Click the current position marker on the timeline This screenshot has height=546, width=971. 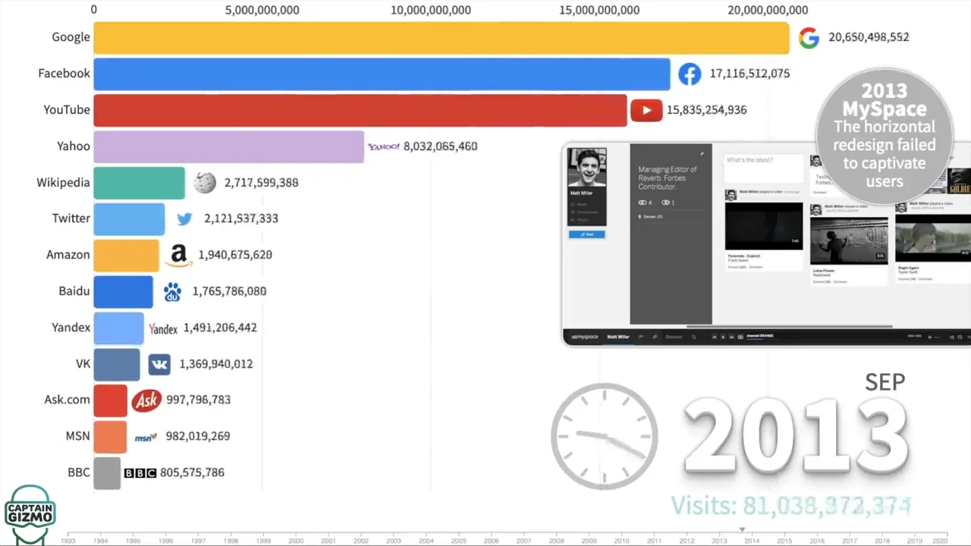743,530
